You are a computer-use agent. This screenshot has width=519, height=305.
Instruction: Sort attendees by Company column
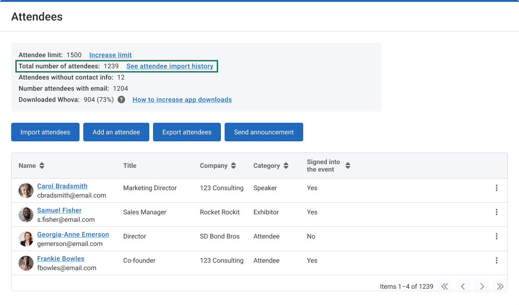coord(233,166)
